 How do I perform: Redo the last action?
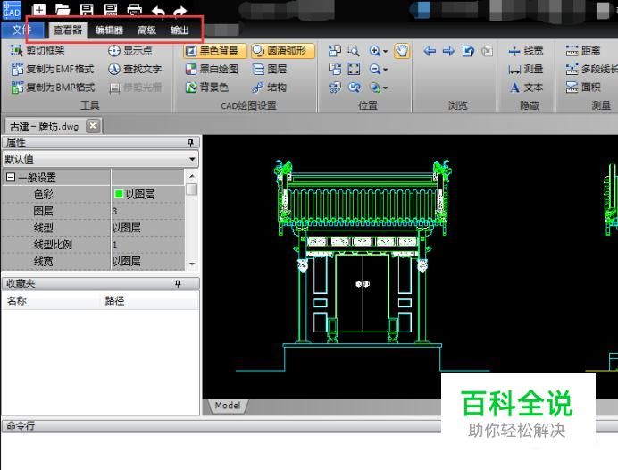click(180, 11)
